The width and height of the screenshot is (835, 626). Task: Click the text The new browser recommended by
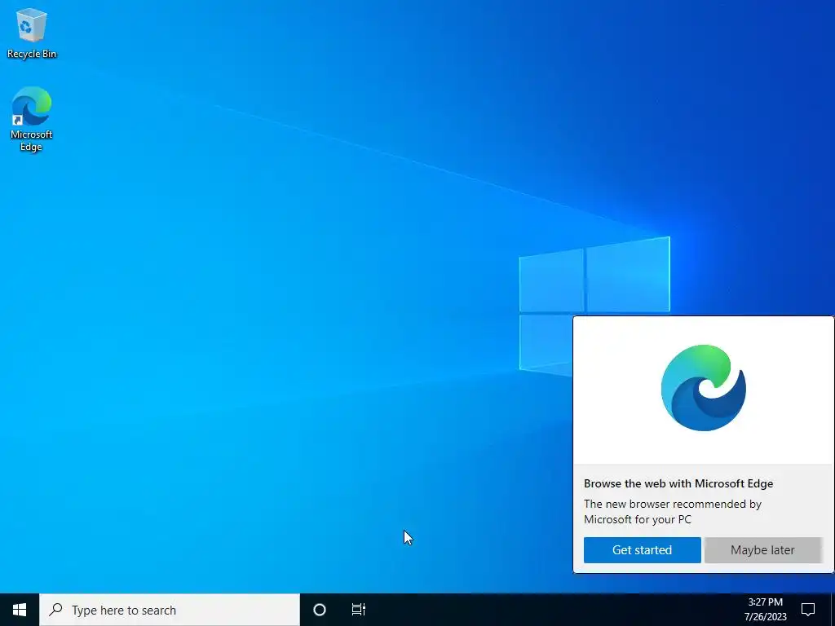point(673,504)
